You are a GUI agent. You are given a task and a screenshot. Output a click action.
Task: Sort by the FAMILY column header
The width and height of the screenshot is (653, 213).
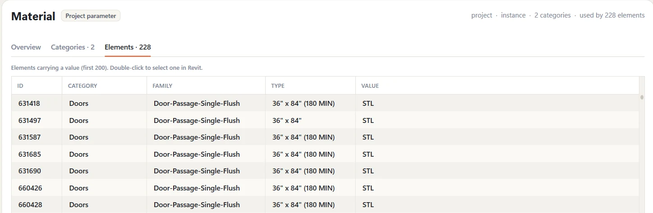coord(162,86)
